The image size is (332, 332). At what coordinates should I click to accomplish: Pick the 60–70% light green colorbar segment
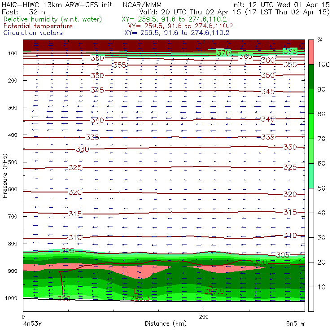click(x=311, y=151)
